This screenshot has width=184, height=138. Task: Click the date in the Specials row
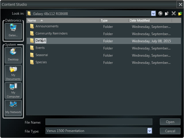151,63
